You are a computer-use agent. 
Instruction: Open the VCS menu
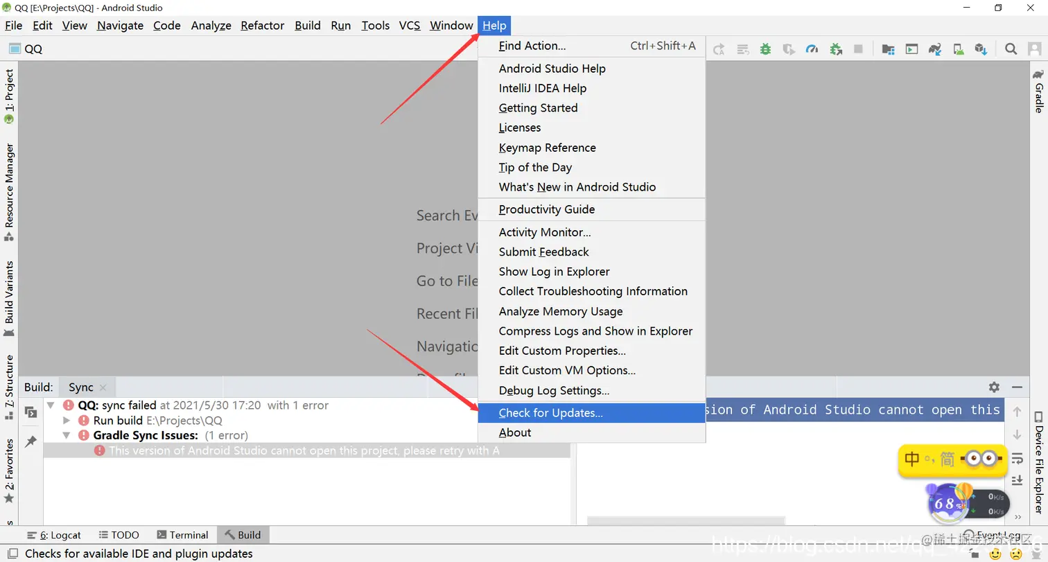click(410, 26)
